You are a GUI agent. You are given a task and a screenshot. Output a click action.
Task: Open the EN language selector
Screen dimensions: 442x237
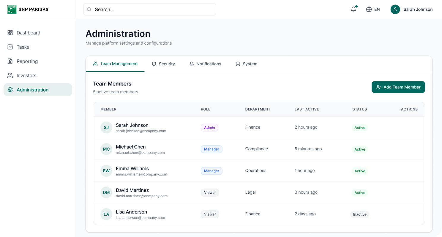click(373, 9)
